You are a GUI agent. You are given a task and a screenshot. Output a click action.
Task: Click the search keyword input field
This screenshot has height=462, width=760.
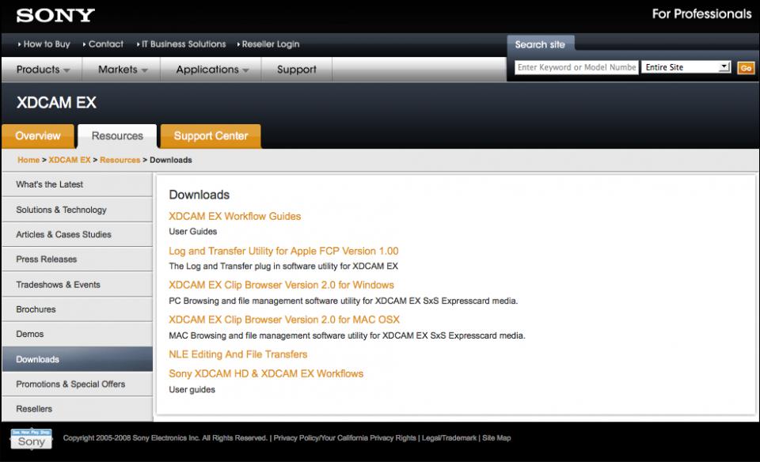point(576,67)
